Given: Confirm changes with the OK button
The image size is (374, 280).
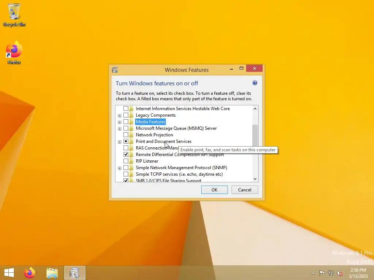Looking at the screenshot, I should click(x=214, y=190).
